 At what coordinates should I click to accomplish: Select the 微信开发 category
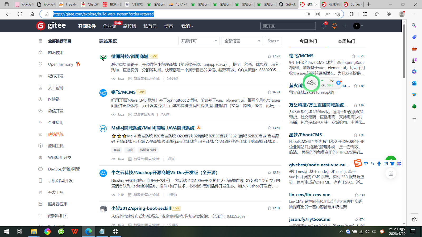coord(56,111)
